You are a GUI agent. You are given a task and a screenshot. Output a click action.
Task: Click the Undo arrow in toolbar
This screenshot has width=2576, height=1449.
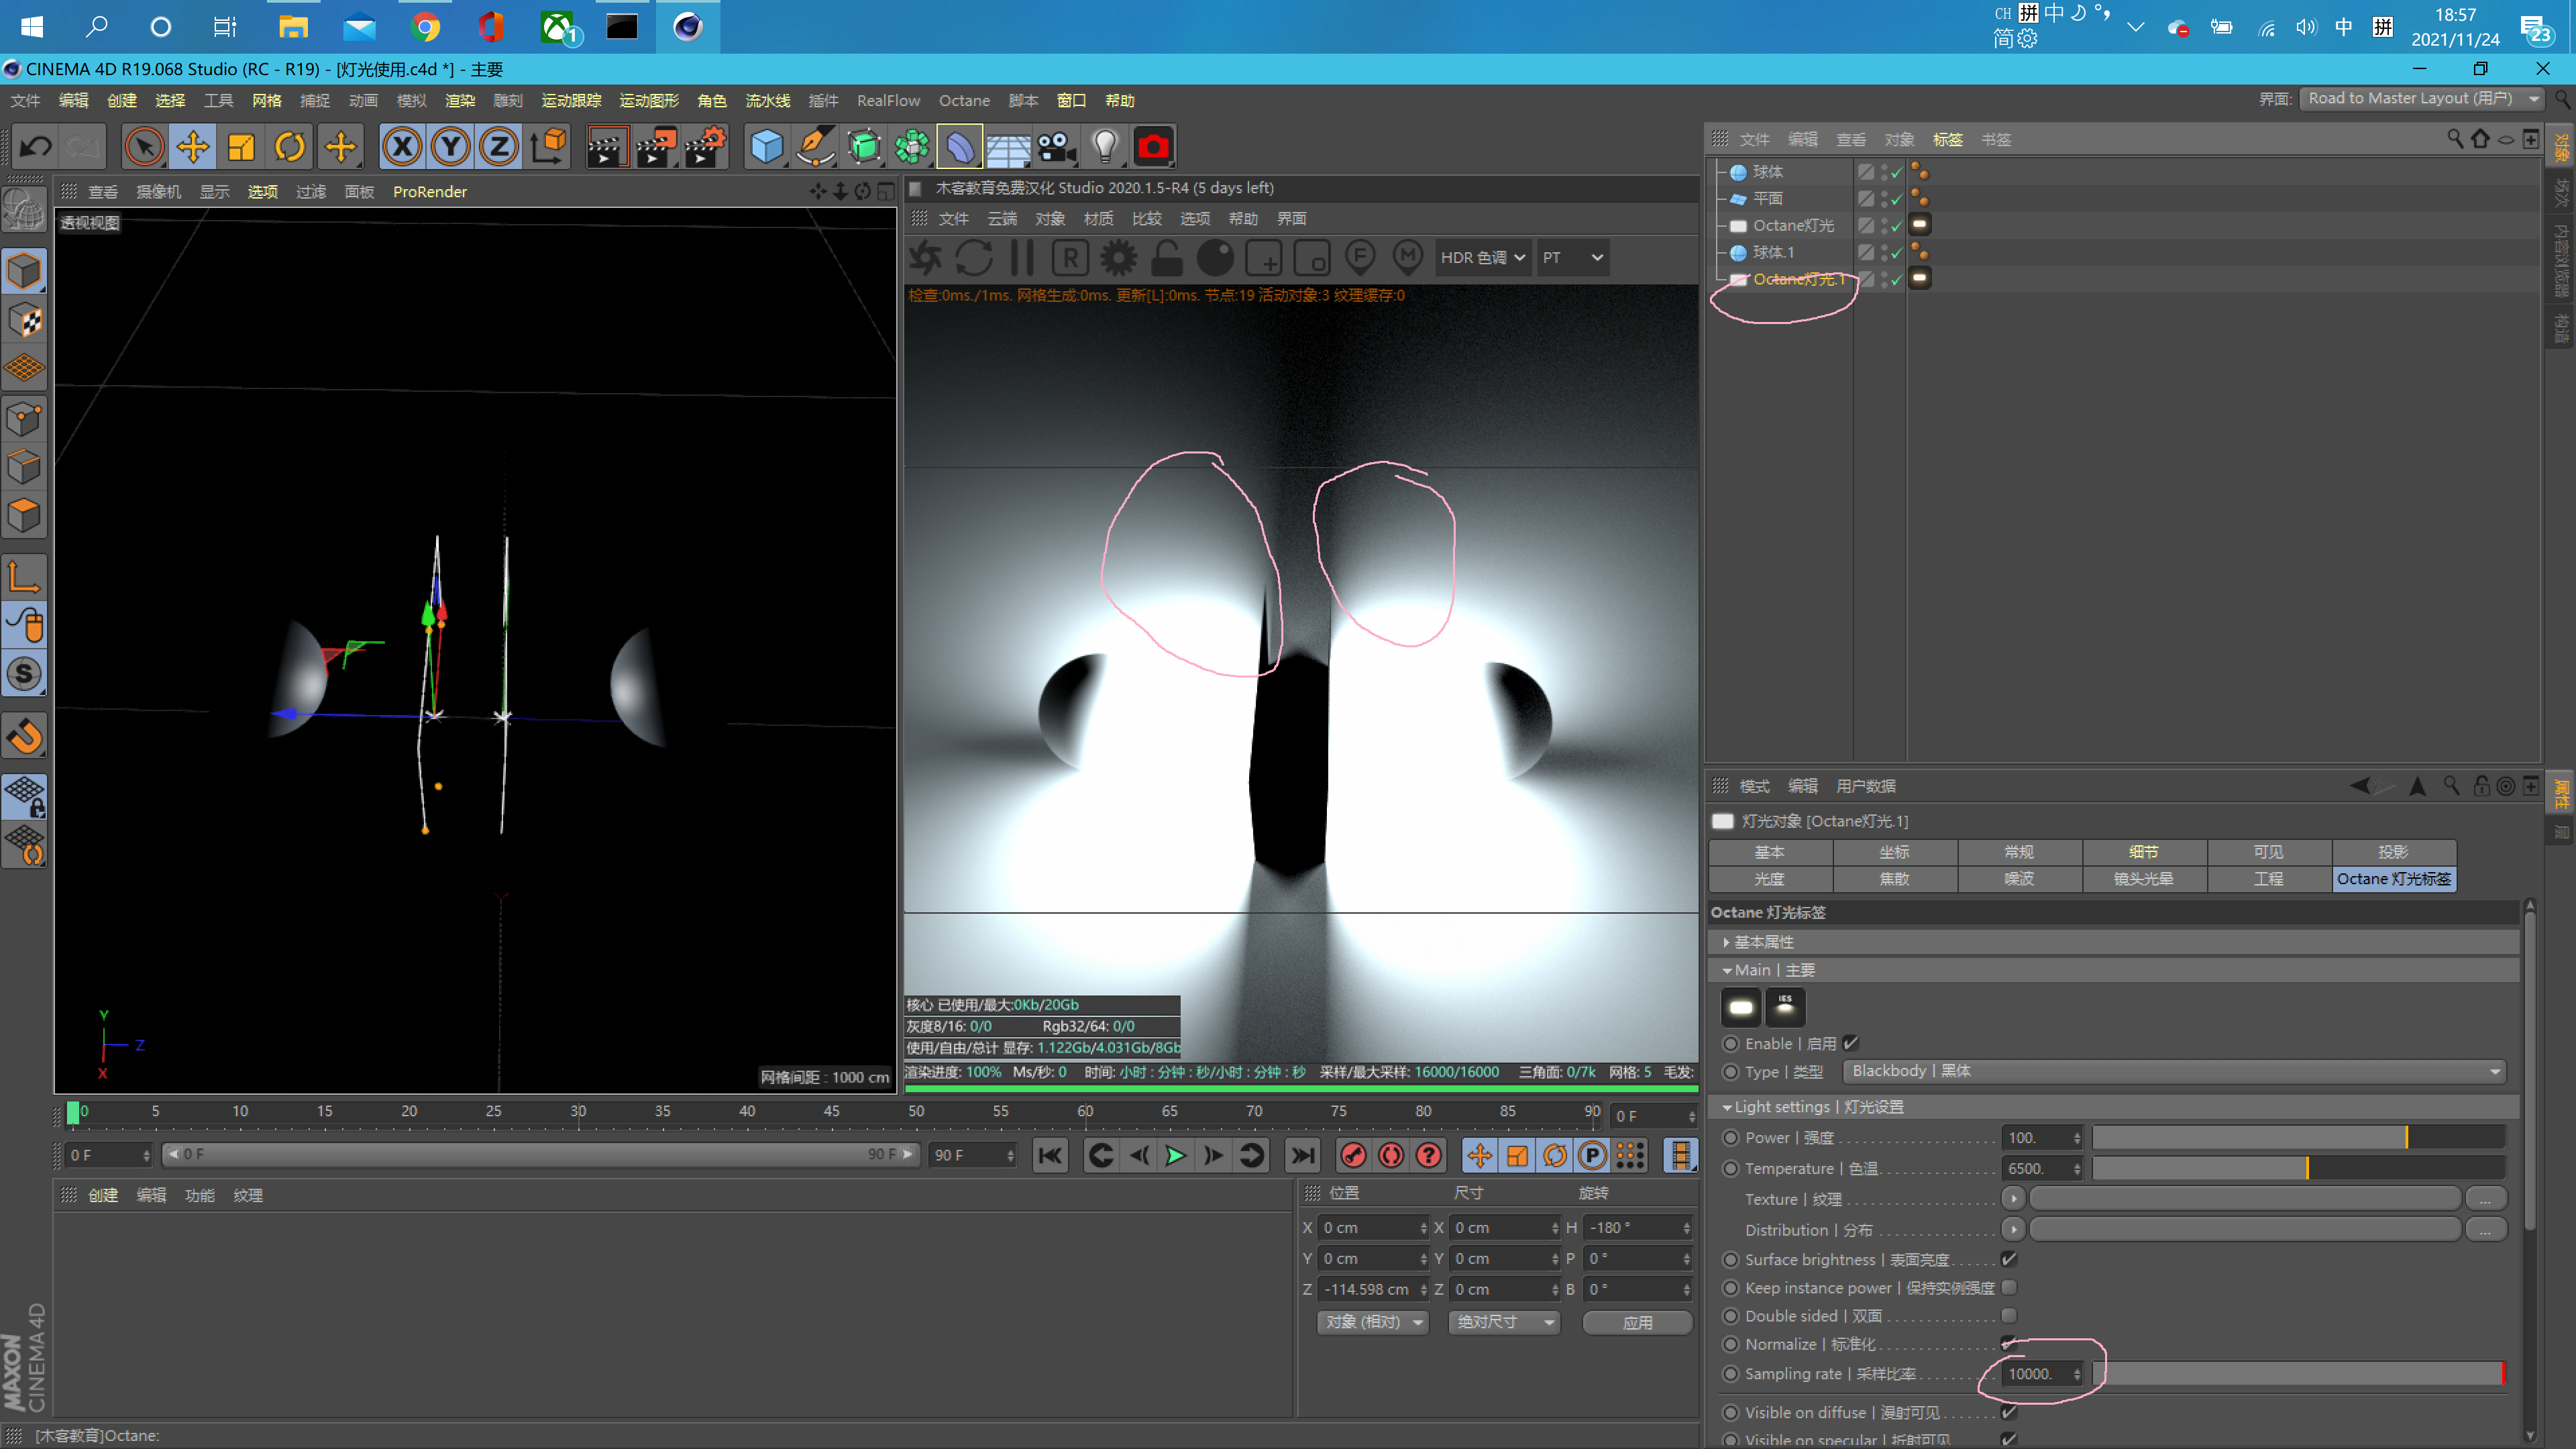(36, 147)
